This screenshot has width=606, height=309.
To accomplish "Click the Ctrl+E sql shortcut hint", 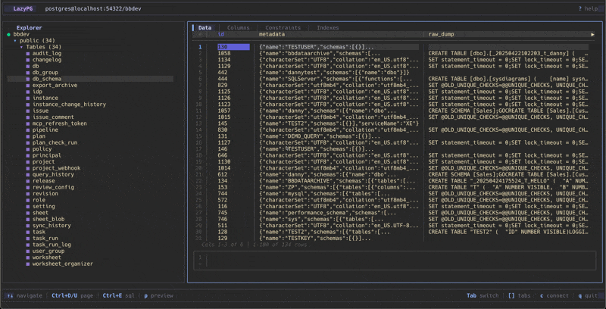I will pos(119,295).
